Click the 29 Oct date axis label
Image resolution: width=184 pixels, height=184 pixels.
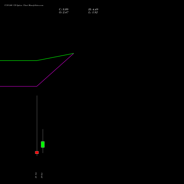42,175
